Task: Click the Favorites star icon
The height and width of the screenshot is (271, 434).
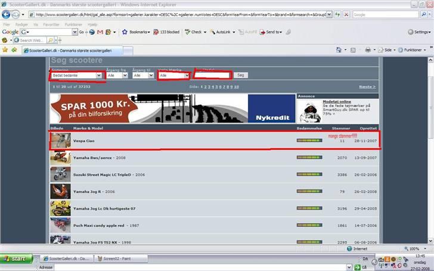Action: 5,50
